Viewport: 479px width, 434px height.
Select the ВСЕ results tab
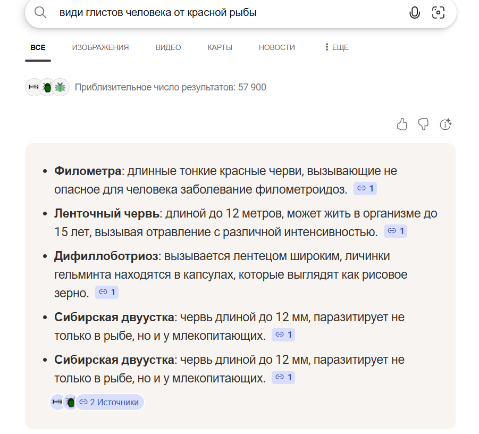click(x=38, y=47)
